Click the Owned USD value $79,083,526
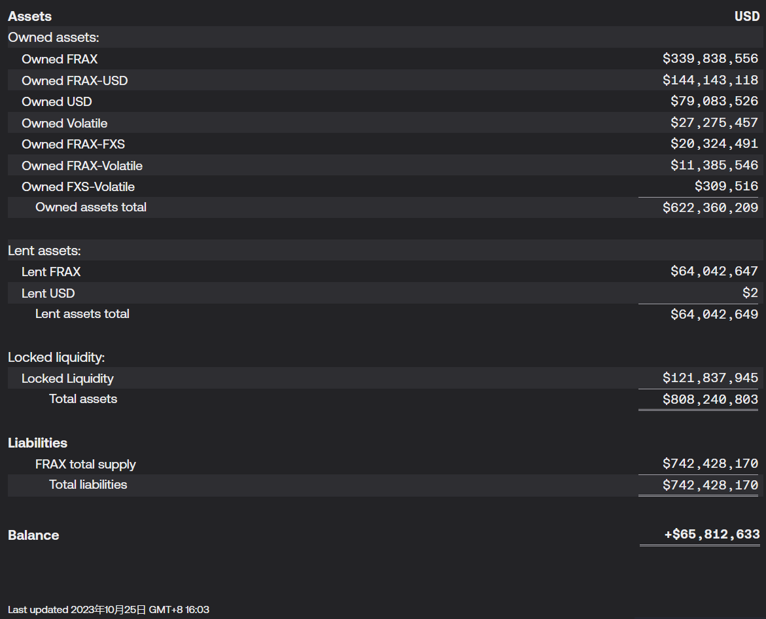The image size is (766, 619). point(714,101)
